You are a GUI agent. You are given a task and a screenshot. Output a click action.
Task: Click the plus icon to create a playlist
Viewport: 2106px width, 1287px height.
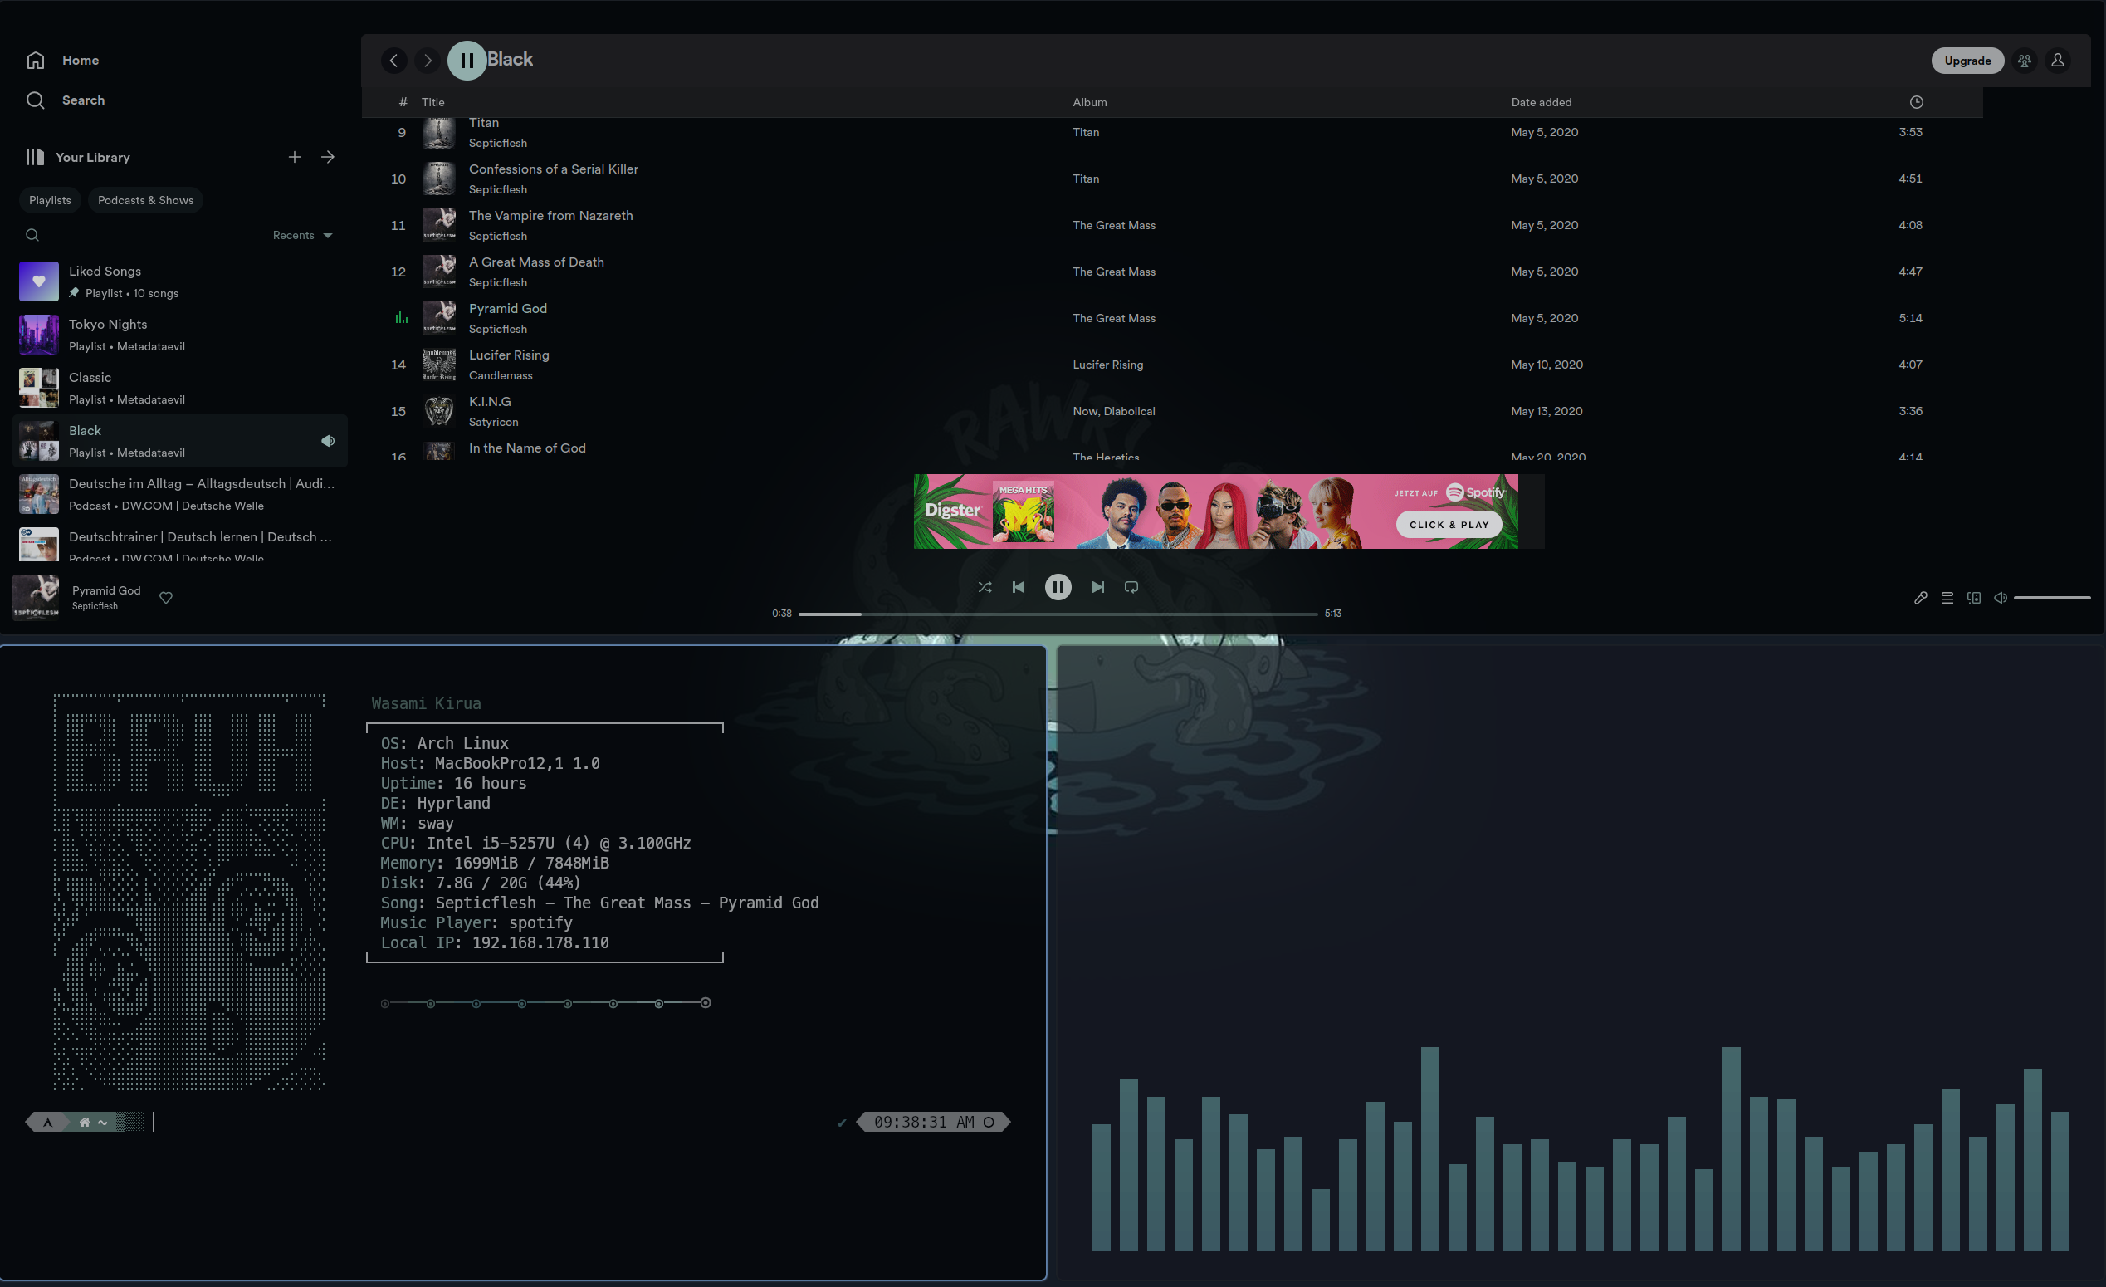(294, 158)
